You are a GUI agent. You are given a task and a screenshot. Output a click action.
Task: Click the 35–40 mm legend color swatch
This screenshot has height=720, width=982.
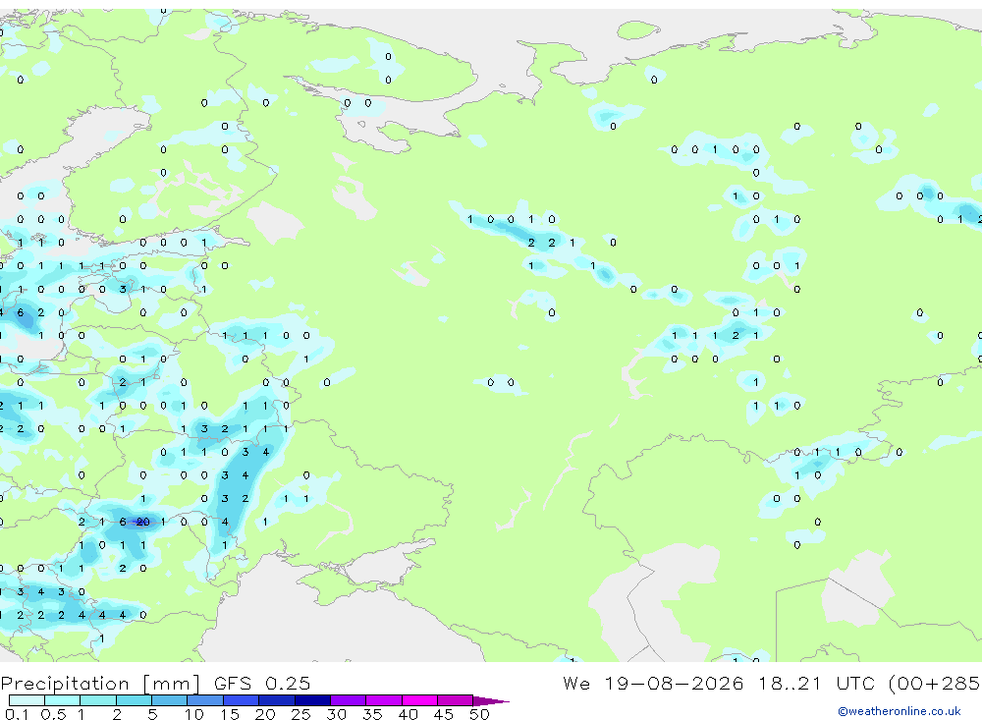click(x=384, y=700)
